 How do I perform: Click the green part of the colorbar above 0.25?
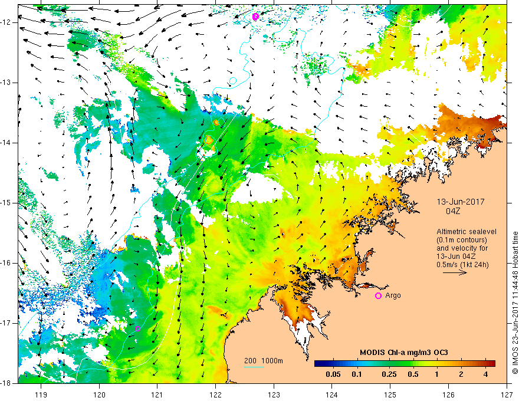(x=389, y=364)
